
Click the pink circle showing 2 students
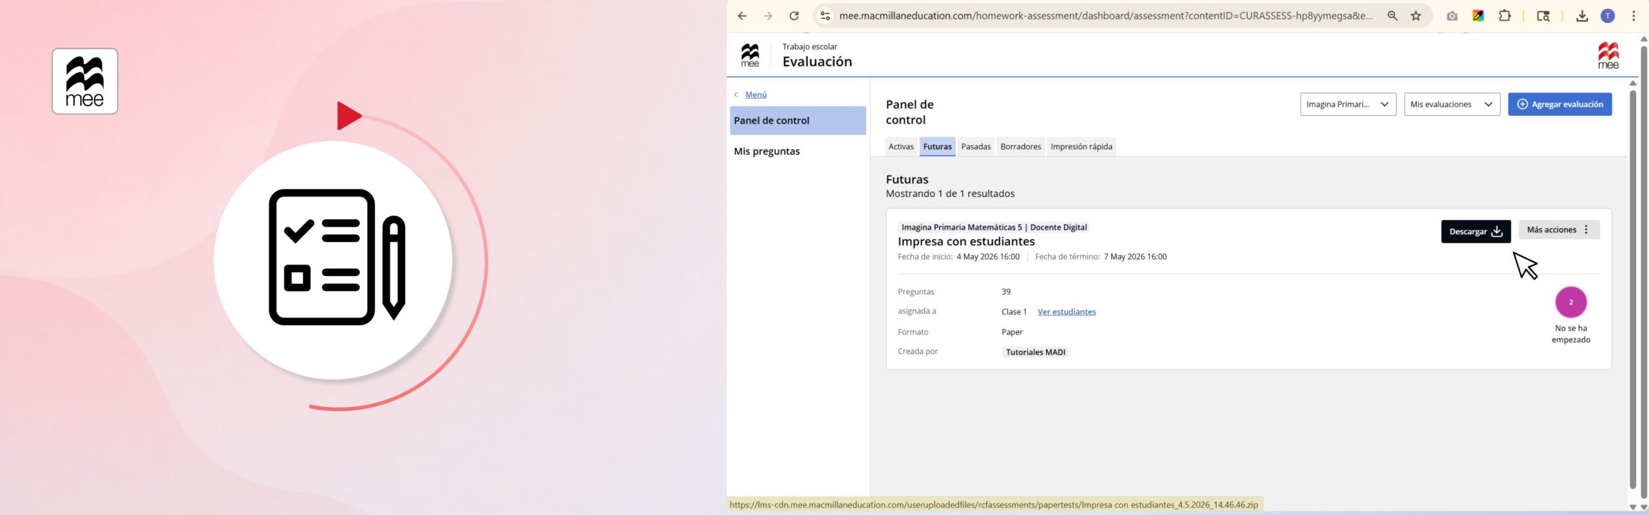(x=1570, y=302)
